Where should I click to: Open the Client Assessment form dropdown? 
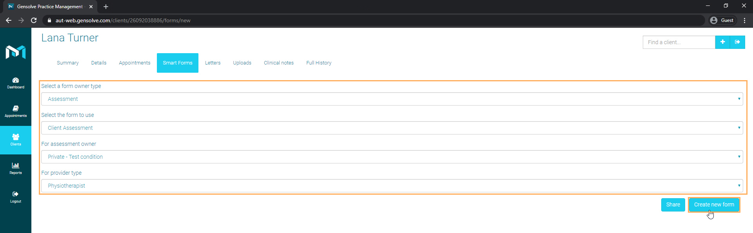click(392, 128)
